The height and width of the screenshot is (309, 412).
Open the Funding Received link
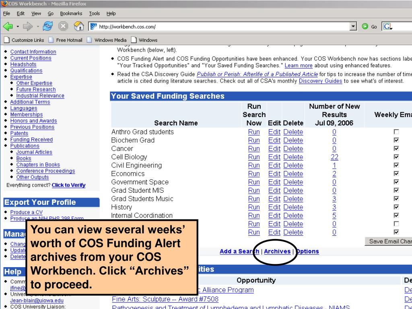[31, 140]
